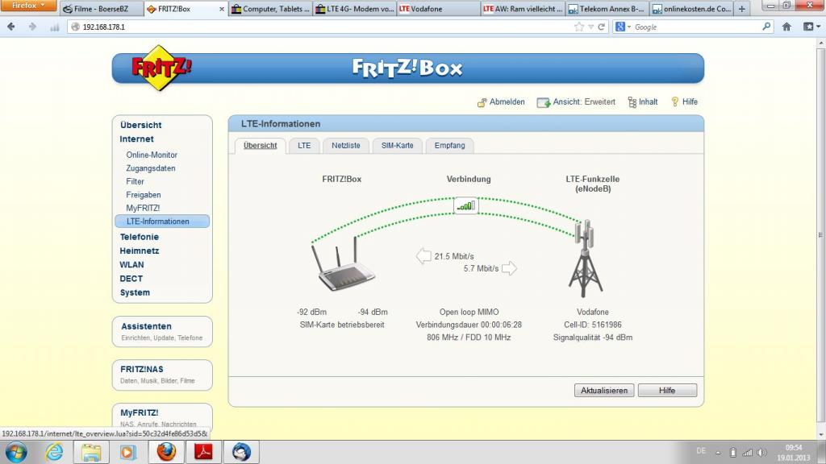
Task: Open the DECT sidebar section
Action: pos(131,279)
